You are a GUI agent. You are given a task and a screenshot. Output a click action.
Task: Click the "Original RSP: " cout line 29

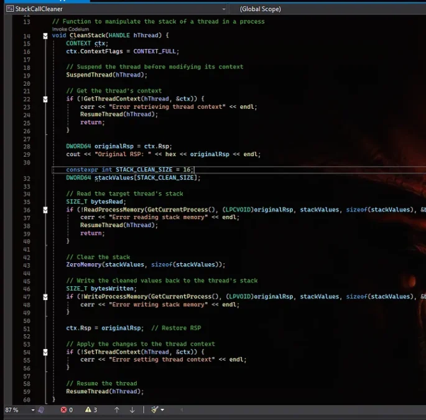click(x=164, y=154)
